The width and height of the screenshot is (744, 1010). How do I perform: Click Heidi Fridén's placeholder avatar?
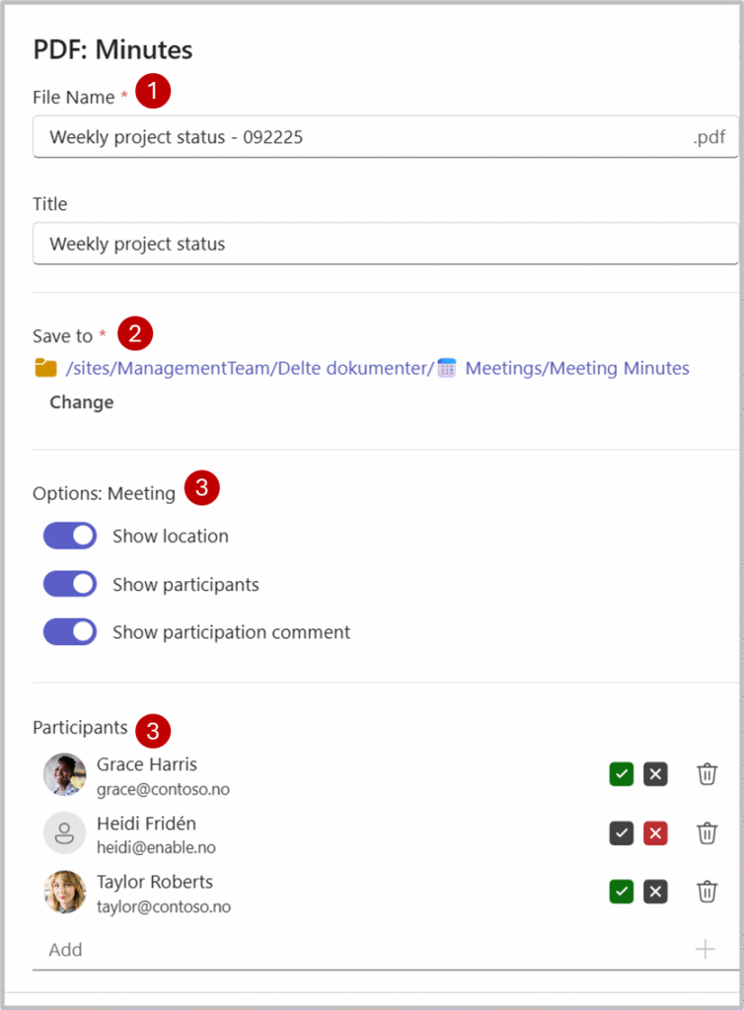coord(64,833)
